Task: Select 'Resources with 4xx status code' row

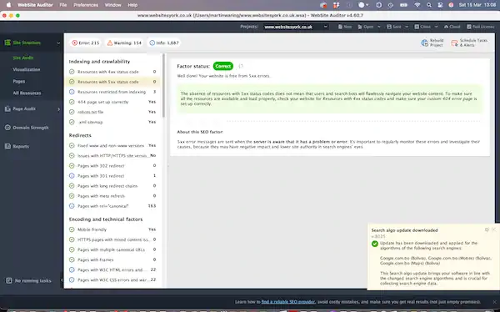Action: pyautogui.click(x=112, y=72)
